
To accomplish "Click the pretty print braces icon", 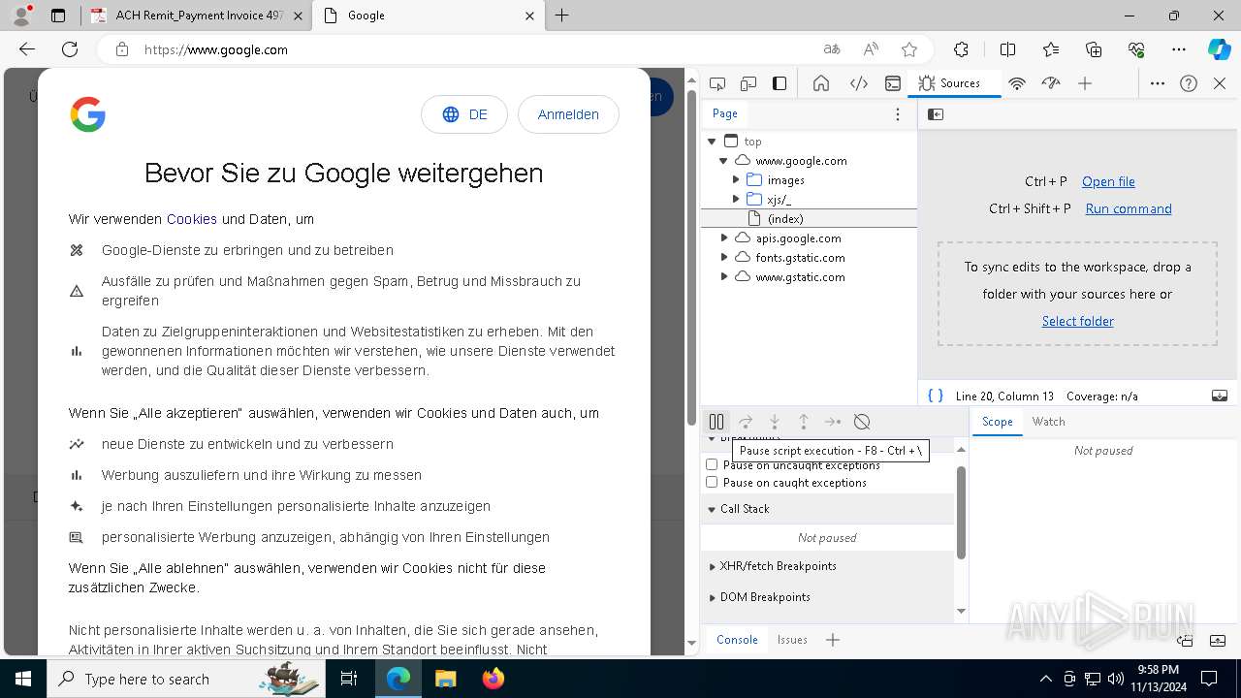I will click(x=936, y=396).
